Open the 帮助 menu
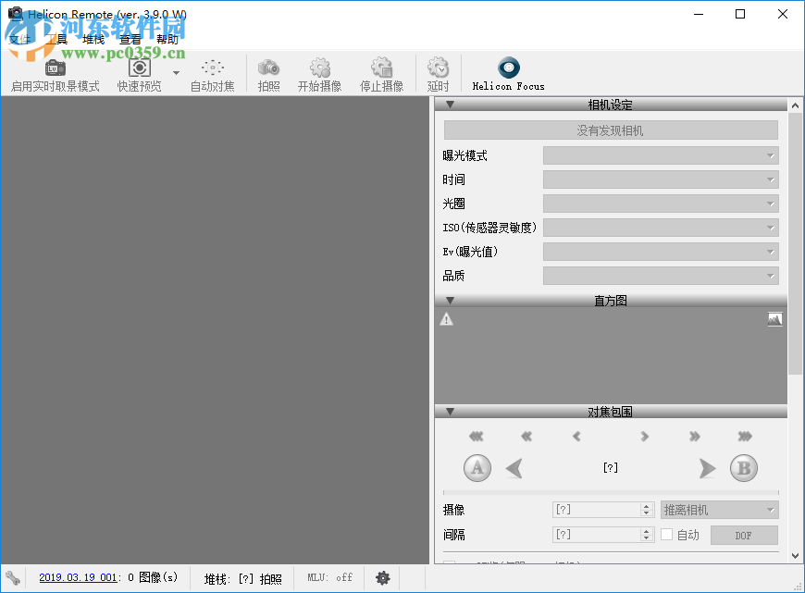Screen dimensions: 805x593 tap(167, 39)
